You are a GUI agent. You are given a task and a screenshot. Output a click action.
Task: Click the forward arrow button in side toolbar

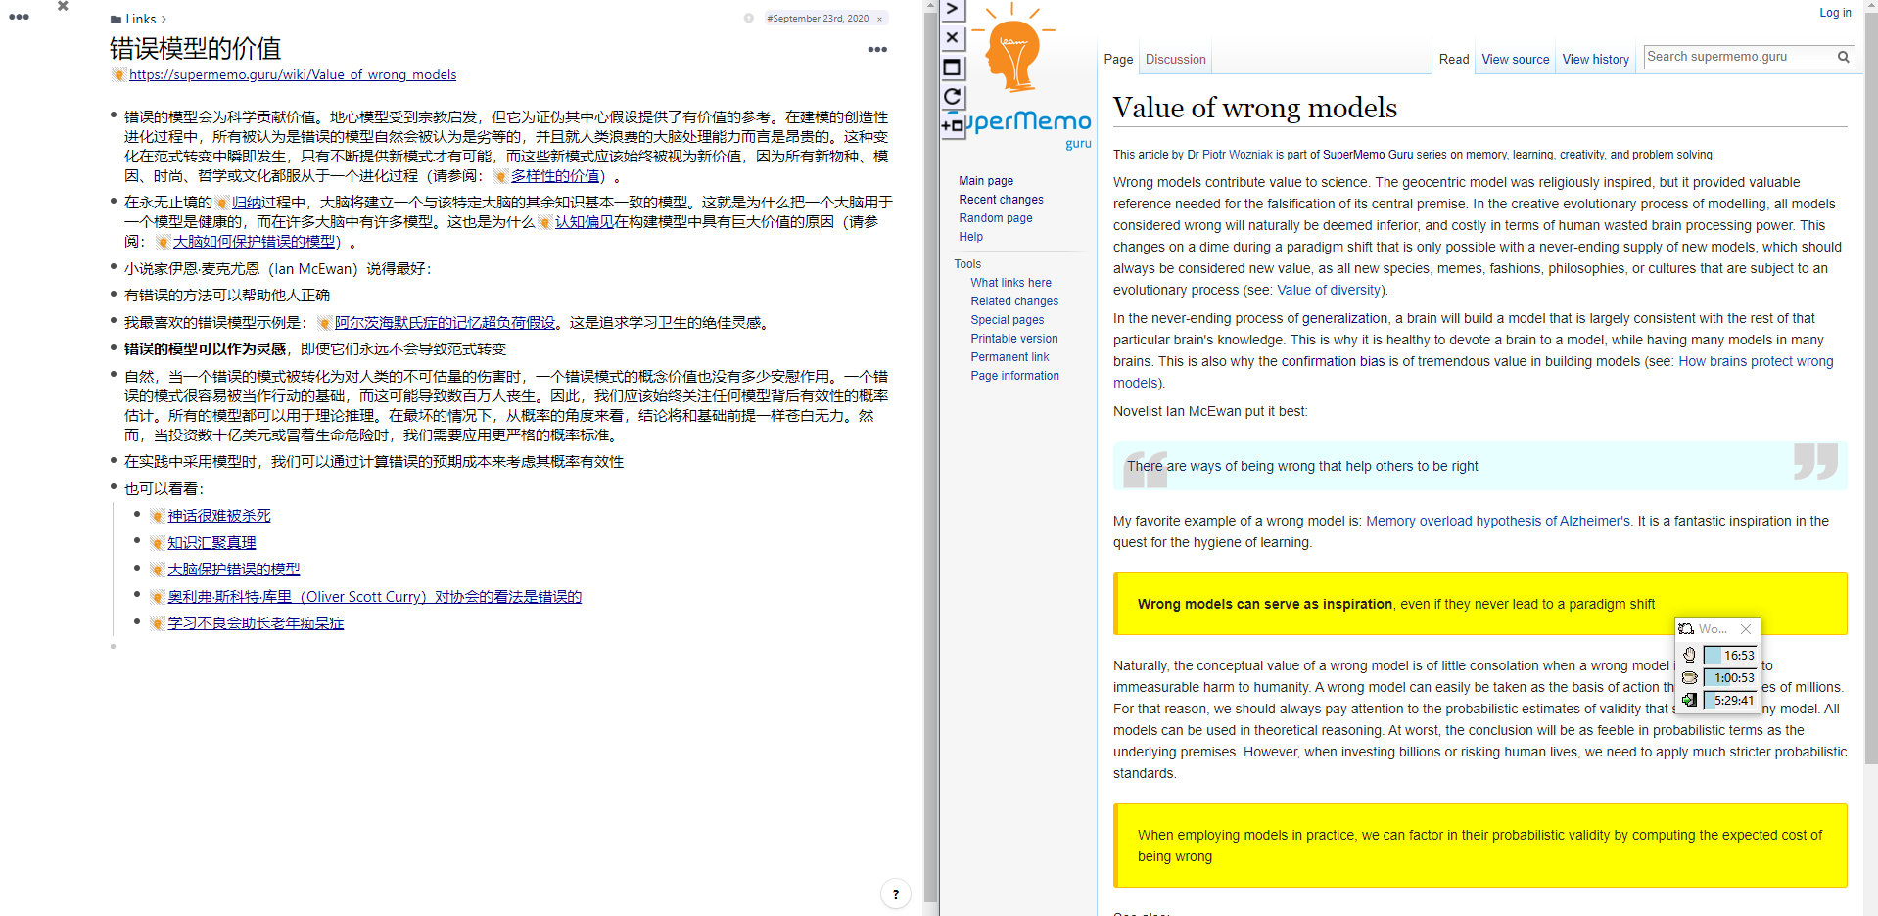click(x=952, y=9)
